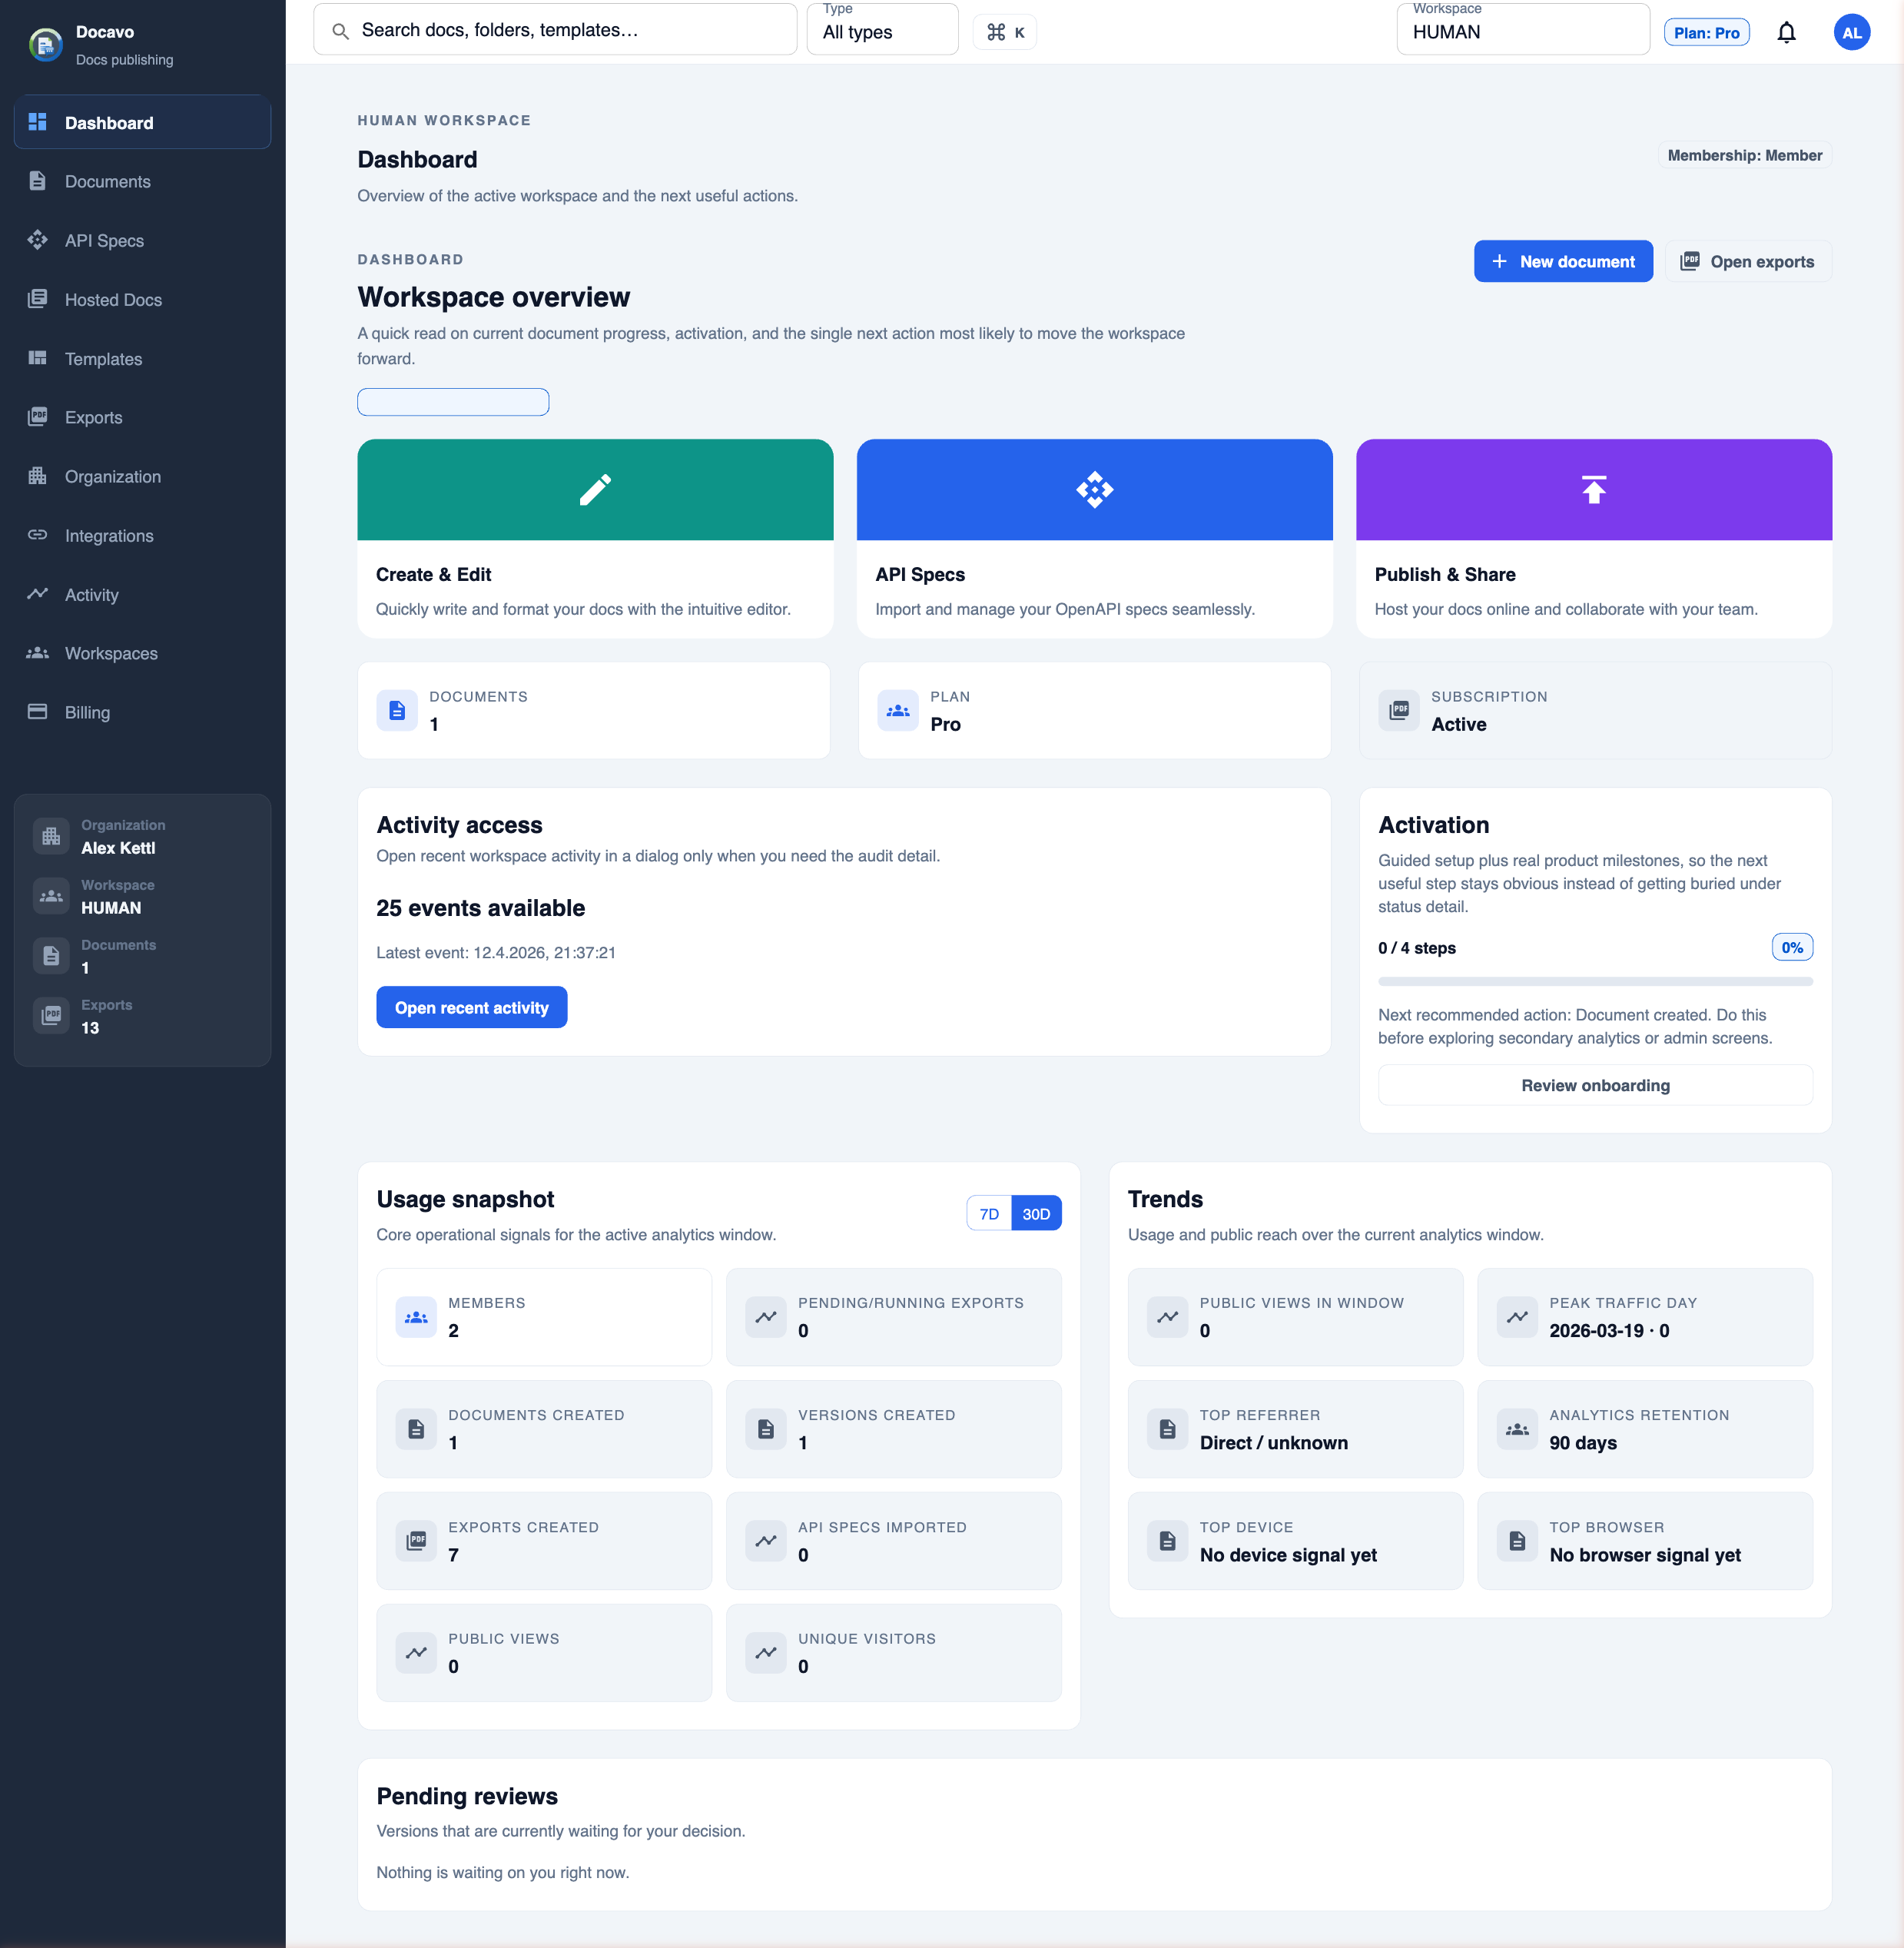Switch usage snapshot to 7D view
This screenshot has width=1904, height=1948.
[988, 1213]
